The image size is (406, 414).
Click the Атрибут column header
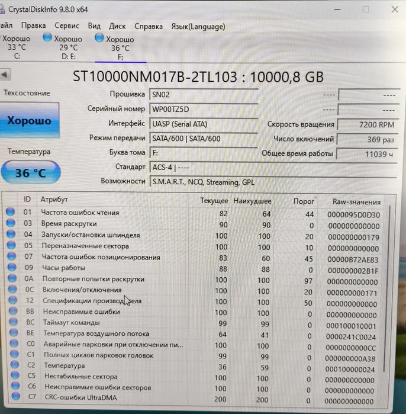(54, 200)
